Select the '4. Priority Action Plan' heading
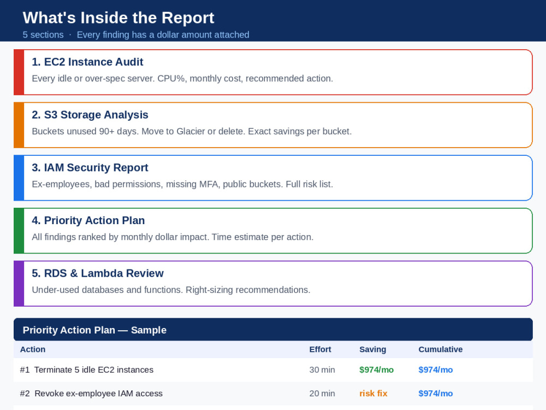This screenshot has width=546, height=410. [x=88, y=220]
